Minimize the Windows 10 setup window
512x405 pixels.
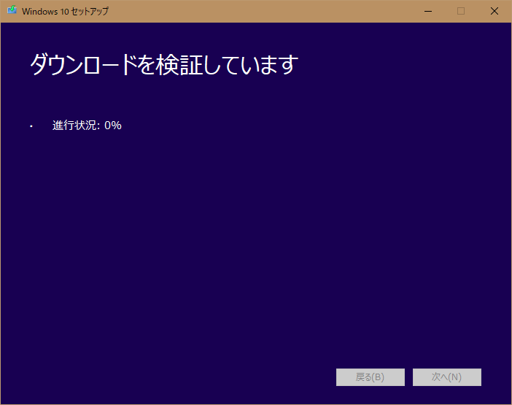pos(427,11)
